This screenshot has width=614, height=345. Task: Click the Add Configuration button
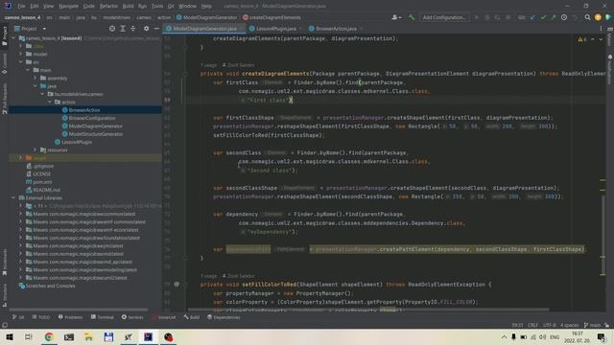coord(444,17)
